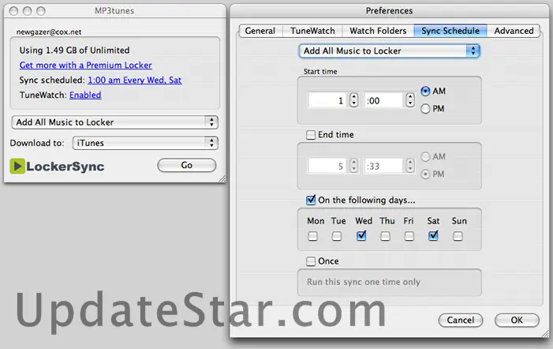Screen dimensions: 553x349
Task: Click the Start time hour field
Action: pyautogui.click(x=327, y=100)
